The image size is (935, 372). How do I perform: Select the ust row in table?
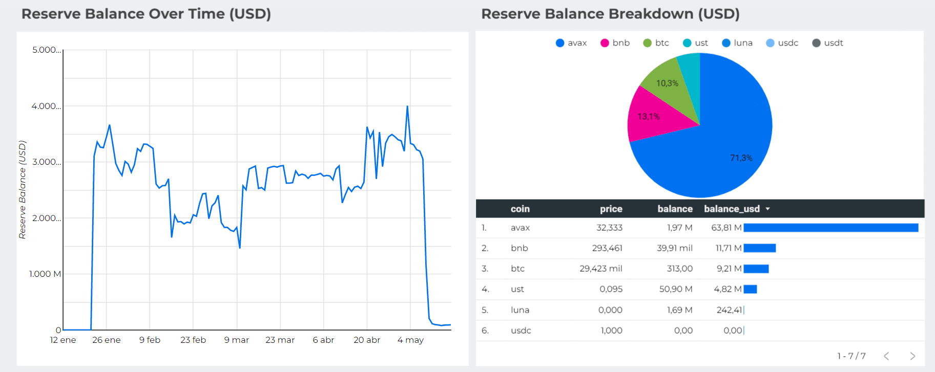coord(700,289)
